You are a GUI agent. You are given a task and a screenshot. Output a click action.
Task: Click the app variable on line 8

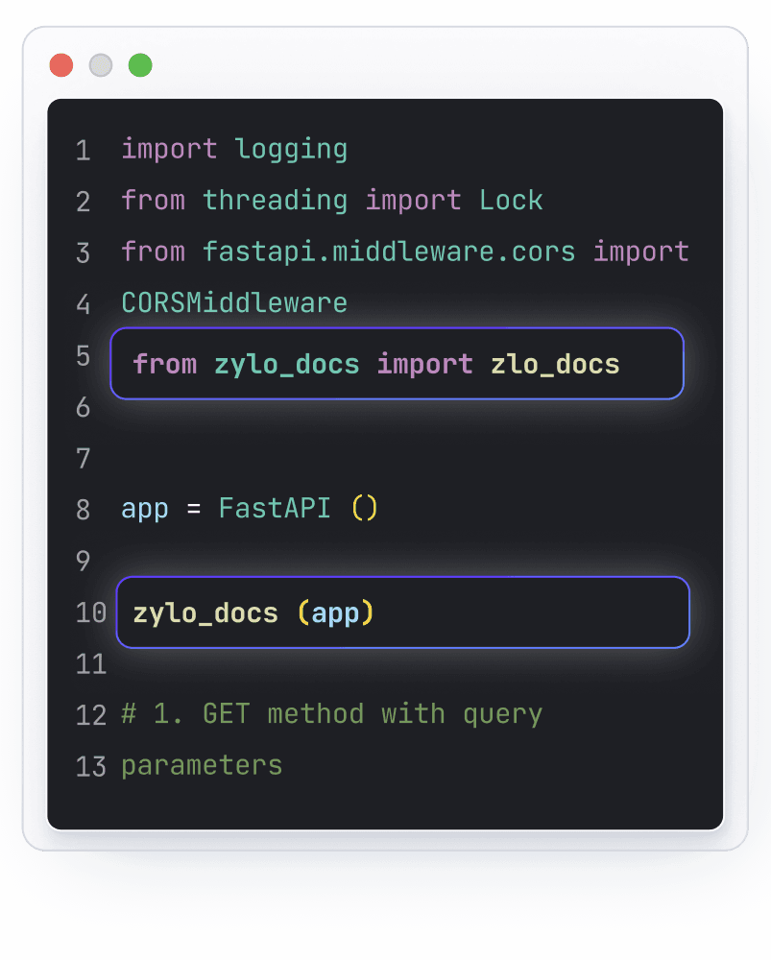145,508
